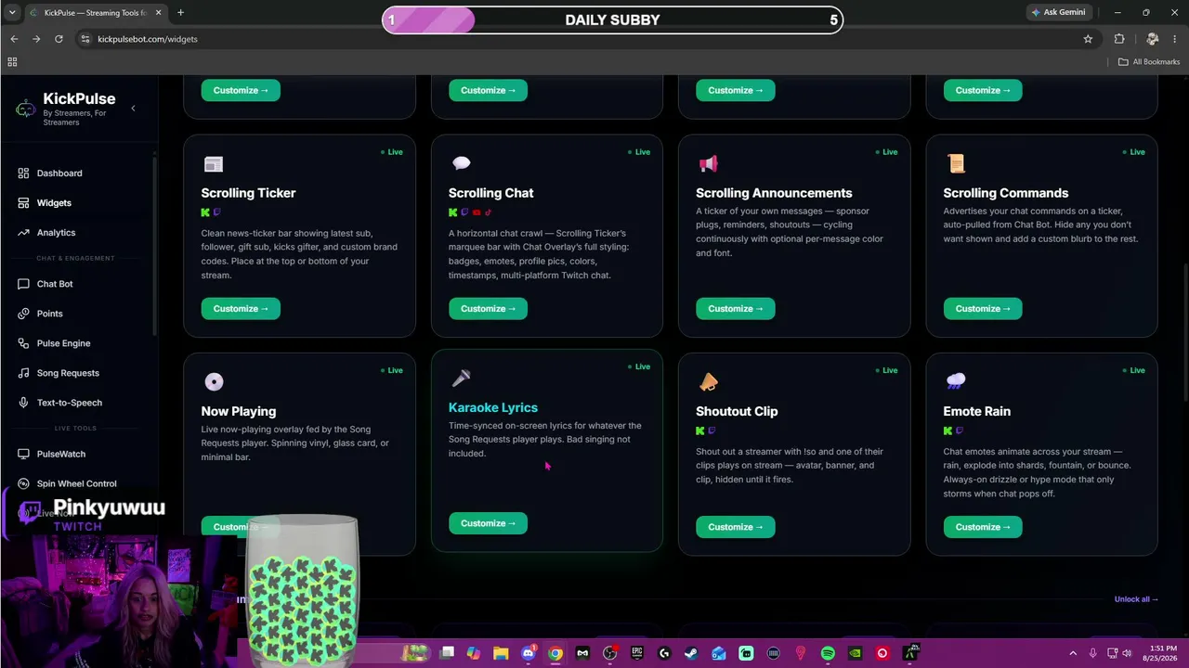Image resolution: width=1189 pixels, height=668 pixels.
Task: Open File Explorer from the taskbar
Action: (x=501, y=653)
